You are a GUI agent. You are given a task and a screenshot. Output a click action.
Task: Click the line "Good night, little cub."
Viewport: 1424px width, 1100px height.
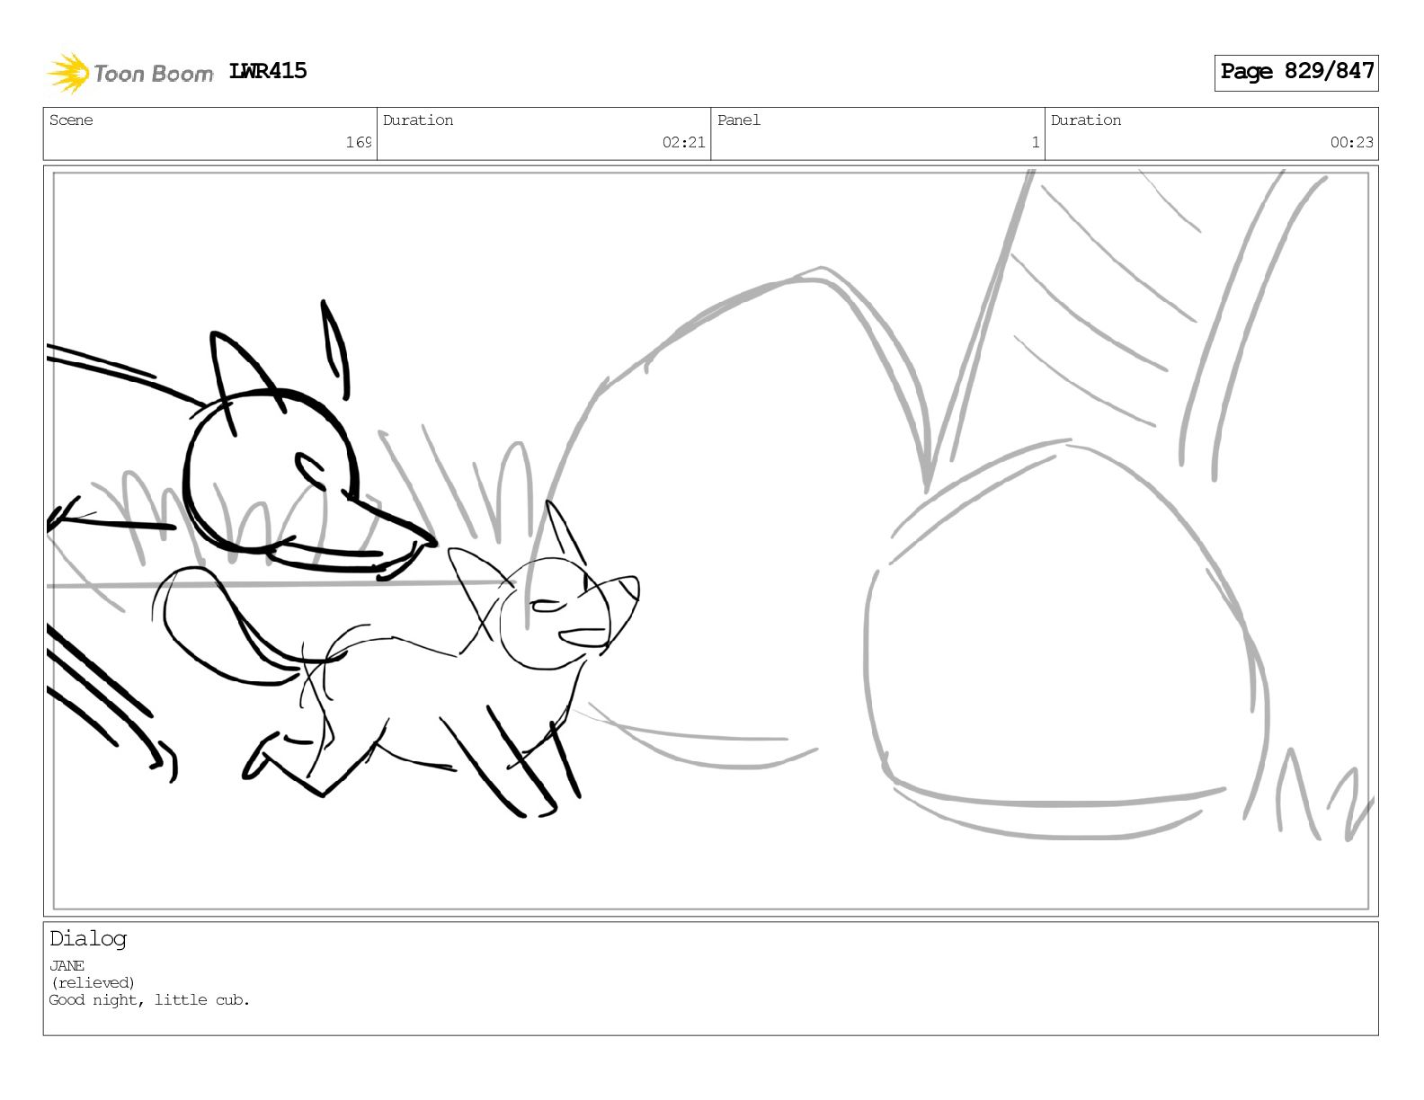(x=149, y=999)
